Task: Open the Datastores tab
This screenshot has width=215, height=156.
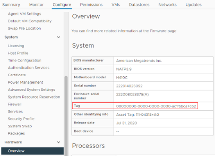Action: (x=139, y=5)
